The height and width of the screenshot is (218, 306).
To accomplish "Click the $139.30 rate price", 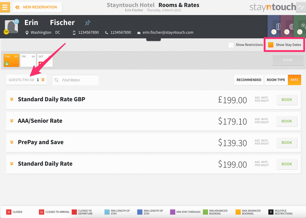I will point(232,143).
